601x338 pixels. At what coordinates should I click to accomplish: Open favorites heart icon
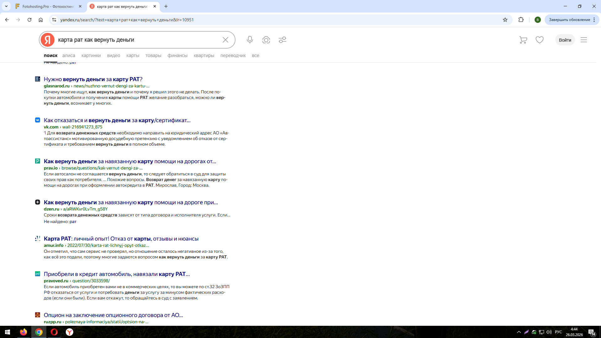click(x=539, y=40)
